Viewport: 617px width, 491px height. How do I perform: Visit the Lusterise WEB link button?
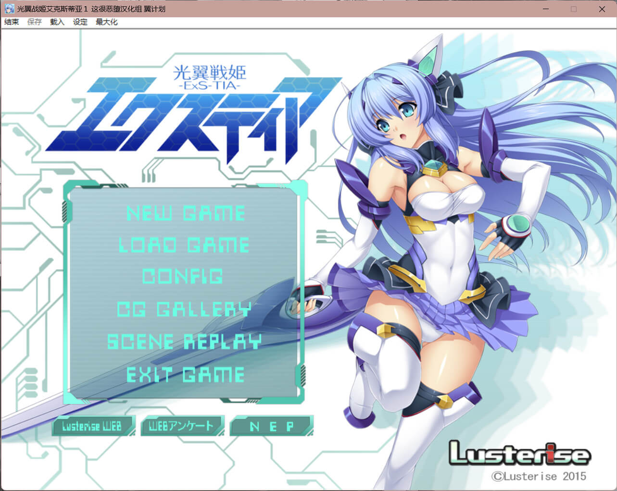click(x=92, y=426)
